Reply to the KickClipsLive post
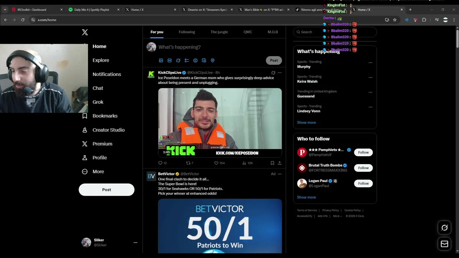The width and height of the screenshot is (459, 258). click(x=160, y=163)
